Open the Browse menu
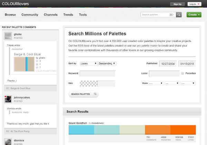This screenshot has height=145, width=207. (x=10, y=15)
